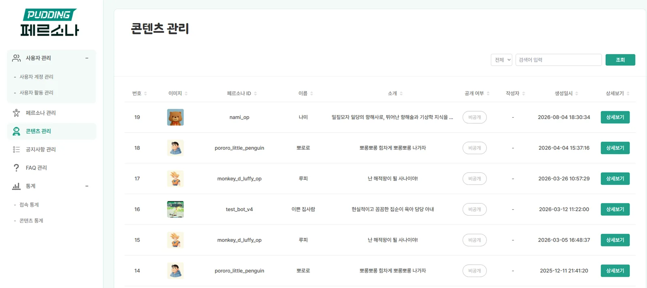Viewport: 647px width, 288px height.
Task: Sort by 소개 column arrows
Action: click(401, 93)
